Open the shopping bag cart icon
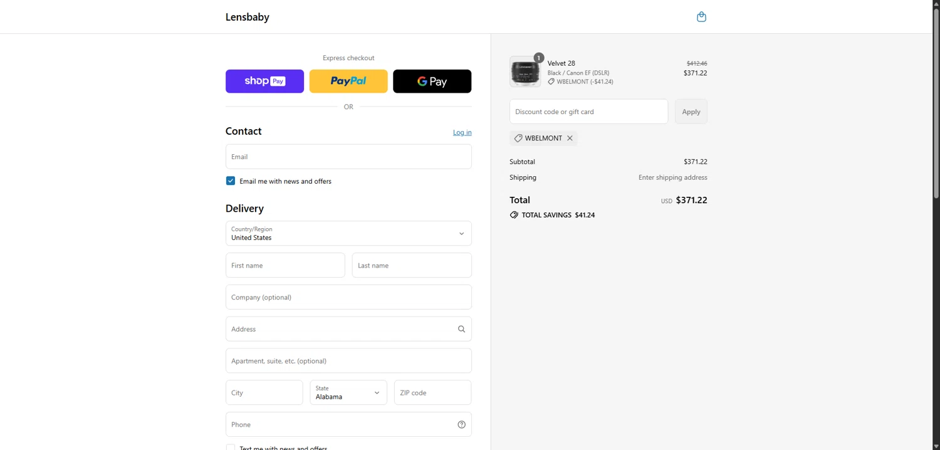Image resolution: width=940 pixels, height=450 pixels. tap(701, 17)
